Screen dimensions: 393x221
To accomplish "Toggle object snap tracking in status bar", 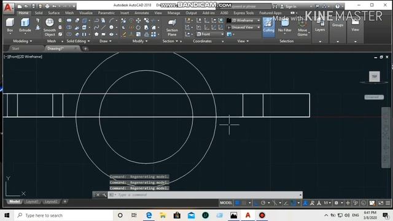I will (x=286, y=203).
